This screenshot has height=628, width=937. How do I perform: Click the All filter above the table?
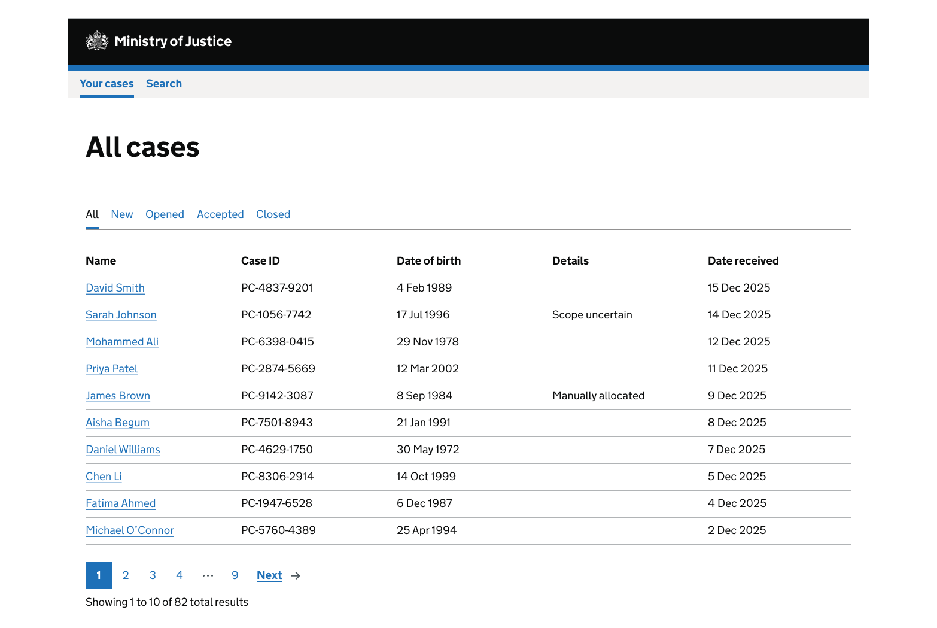tap(92, 214)
